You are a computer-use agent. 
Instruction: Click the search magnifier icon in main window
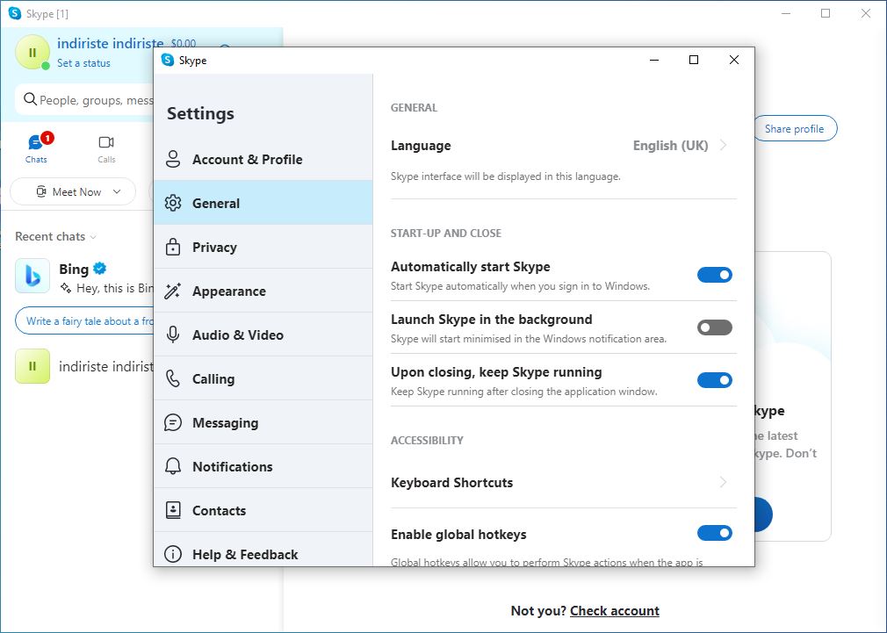30,99
